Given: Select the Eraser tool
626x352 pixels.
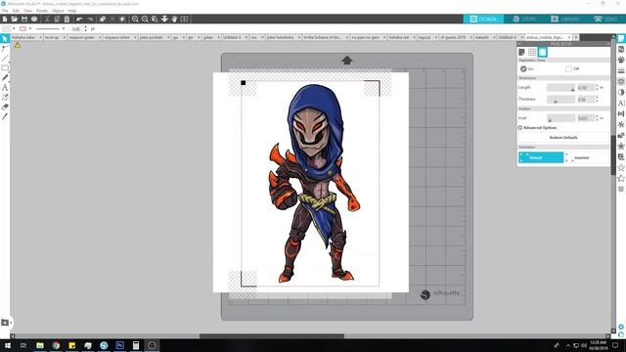Looking at the screenshot, I should [x=5, y=107].
